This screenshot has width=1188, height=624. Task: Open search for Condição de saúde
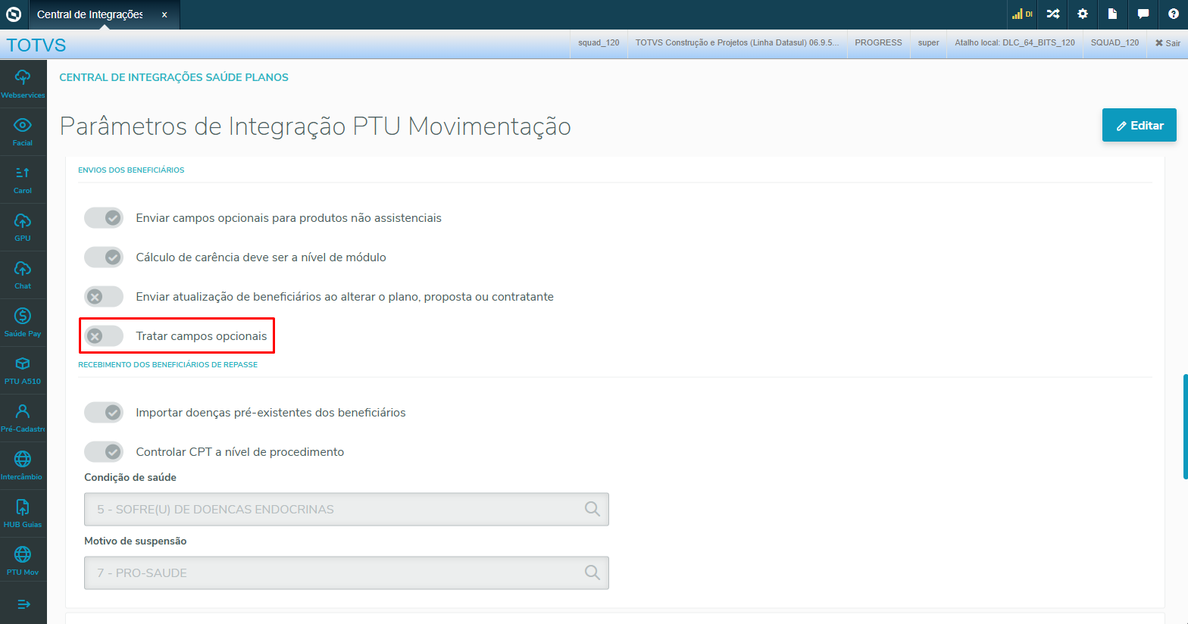pyautogui.click(x=592, y=510)
